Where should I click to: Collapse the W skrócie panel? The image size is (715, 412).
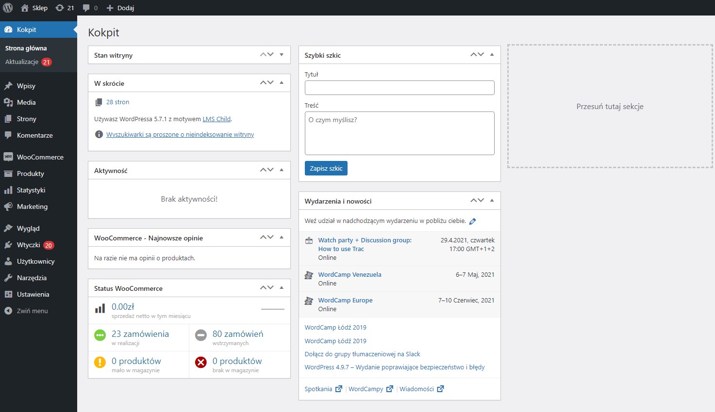click(x=282, y=83)
